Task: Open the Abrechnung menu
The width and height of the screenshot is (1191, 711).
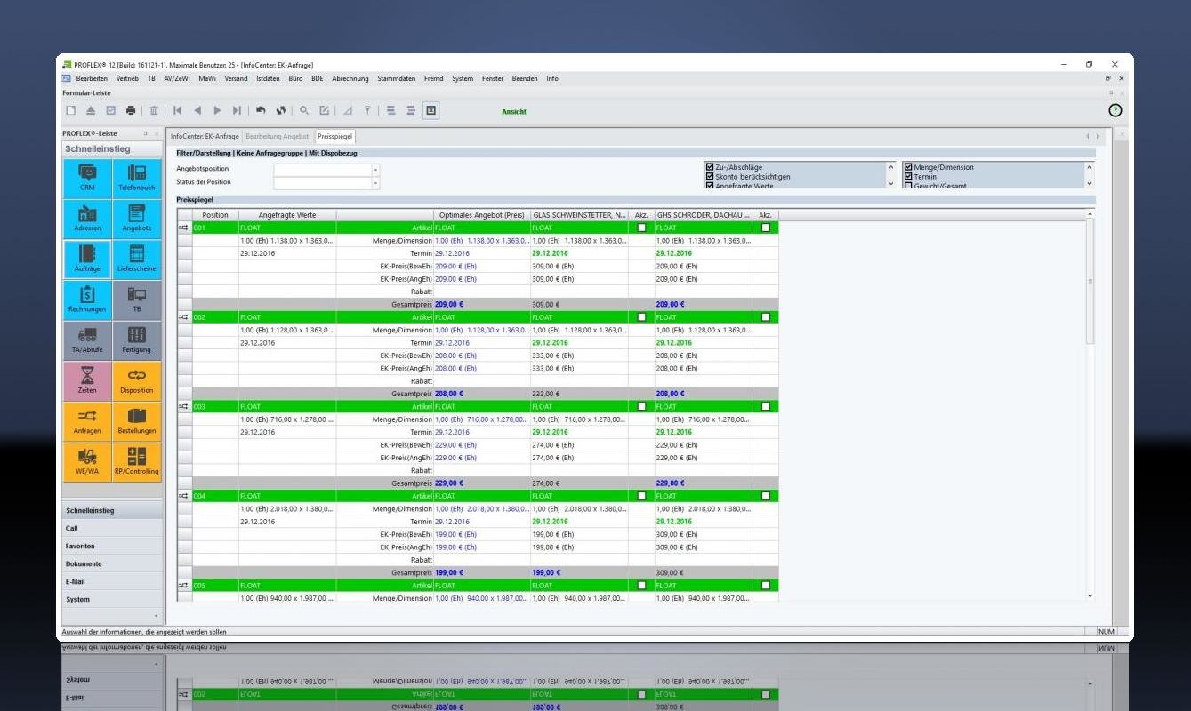Action: pos(350,78)
